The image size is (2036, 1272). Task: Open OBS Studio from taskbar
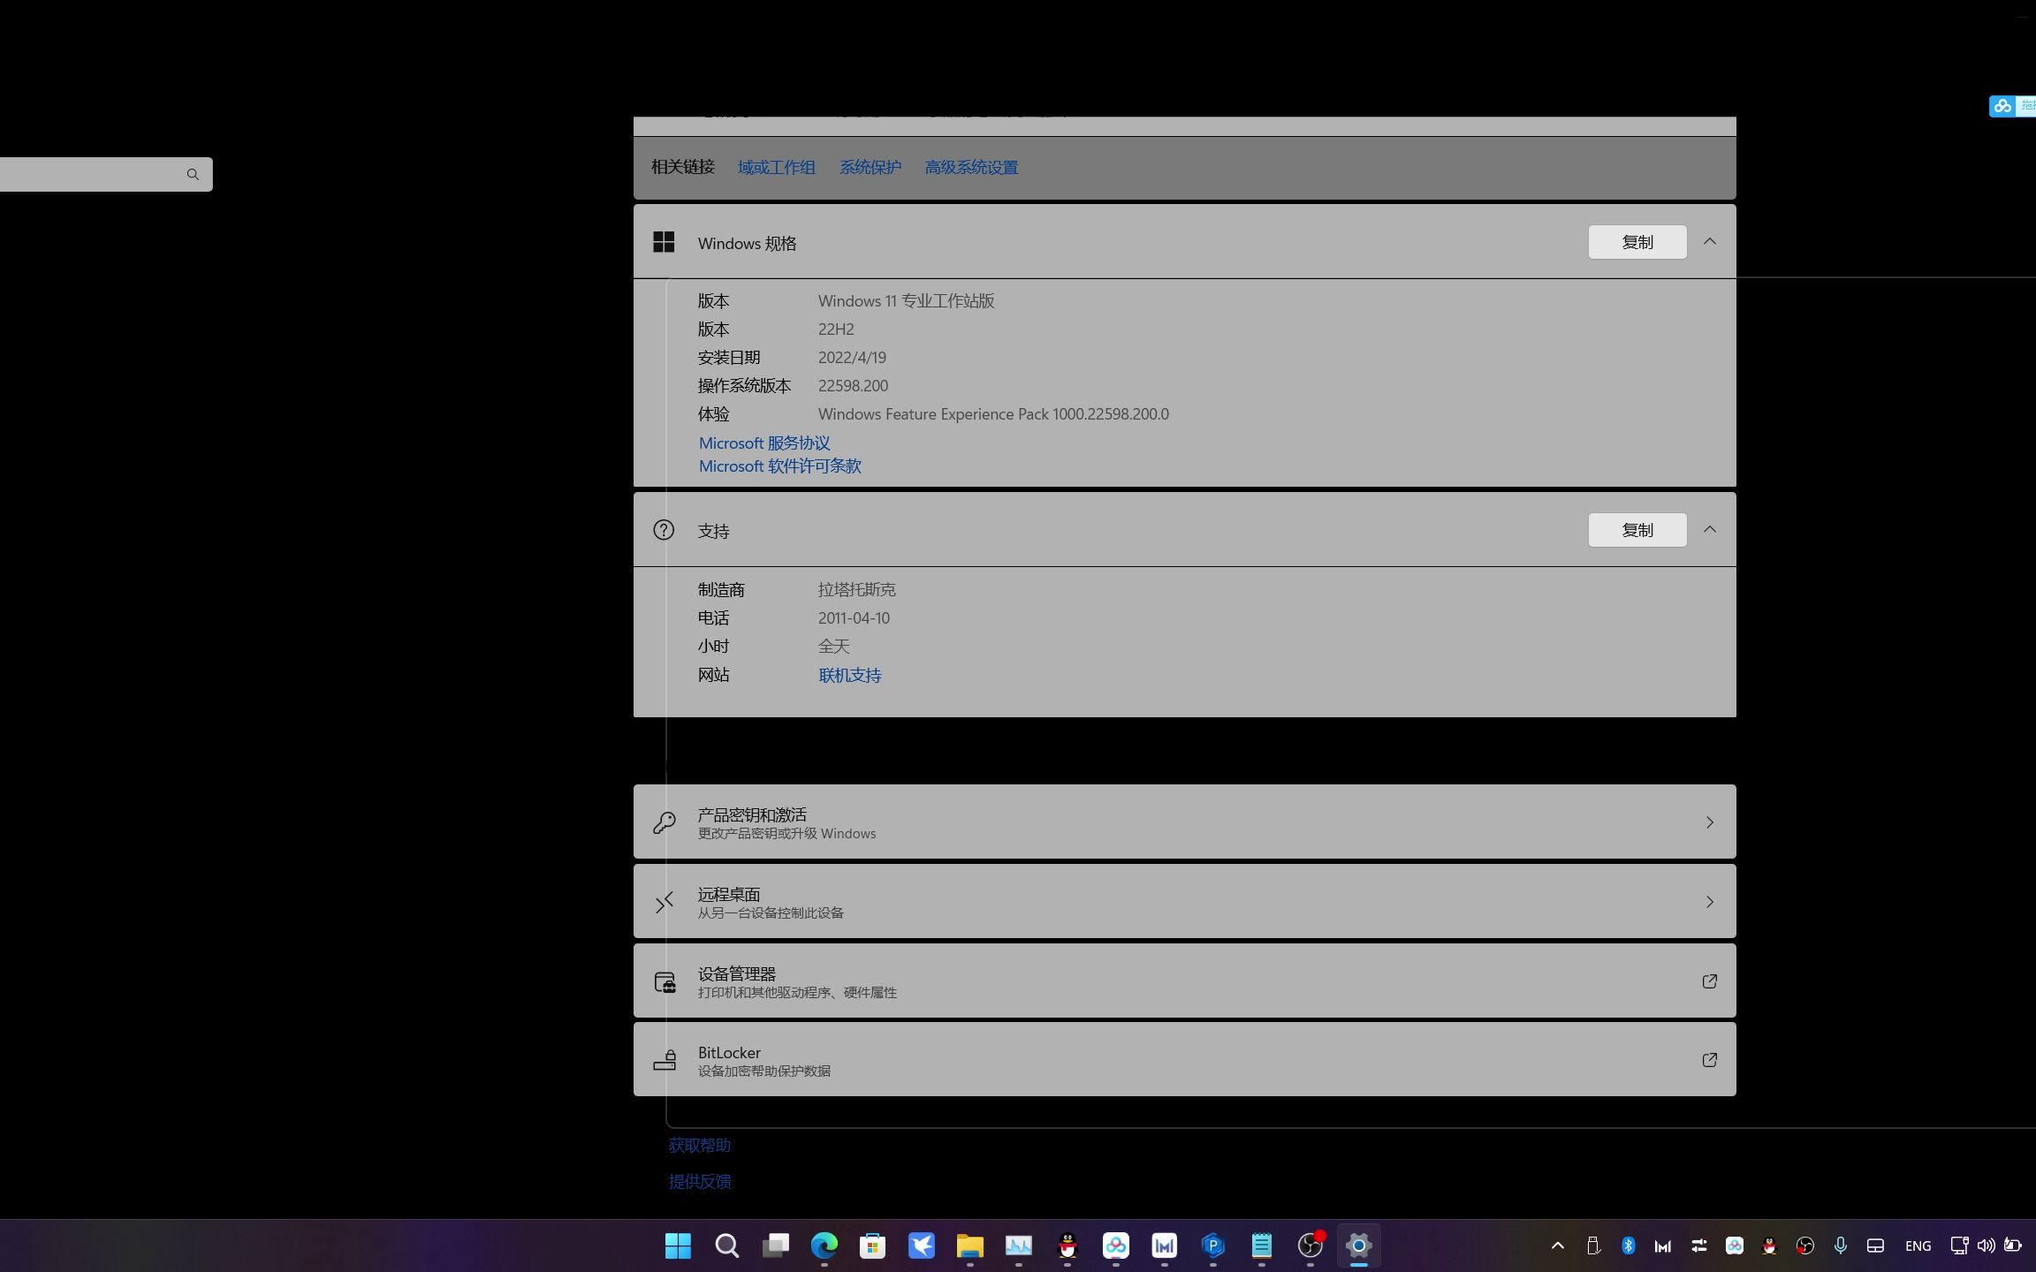coord(1310,1245)
